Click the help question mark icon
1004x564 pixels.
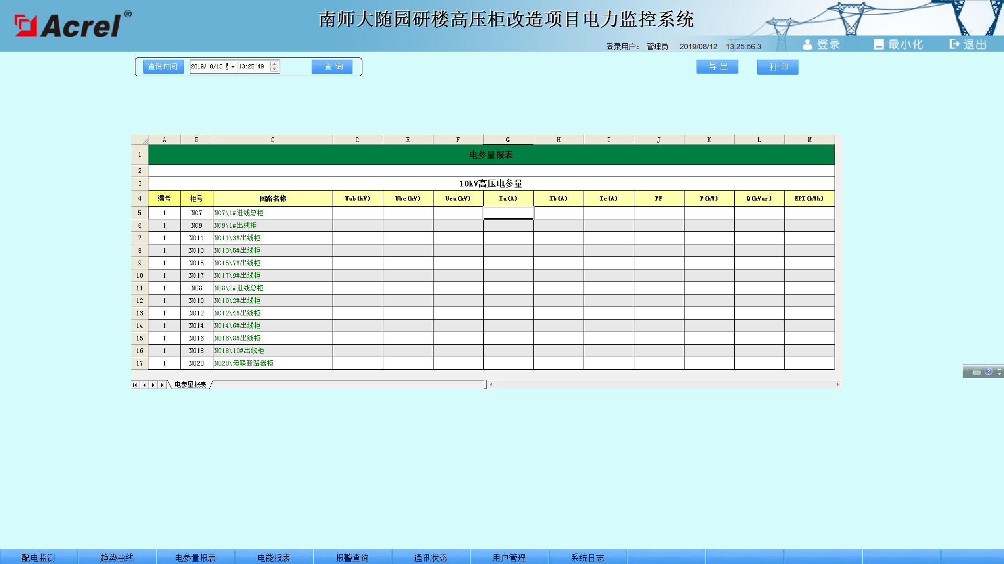988,372
